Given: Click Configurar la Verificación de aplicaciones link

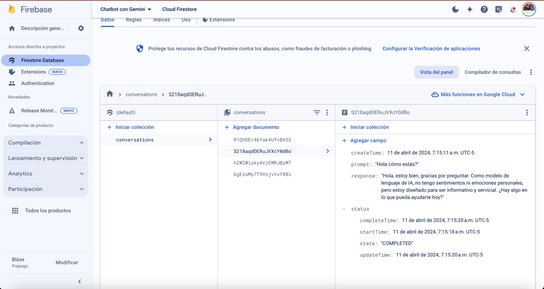Looking at the screenshot, I should point(431,48).
